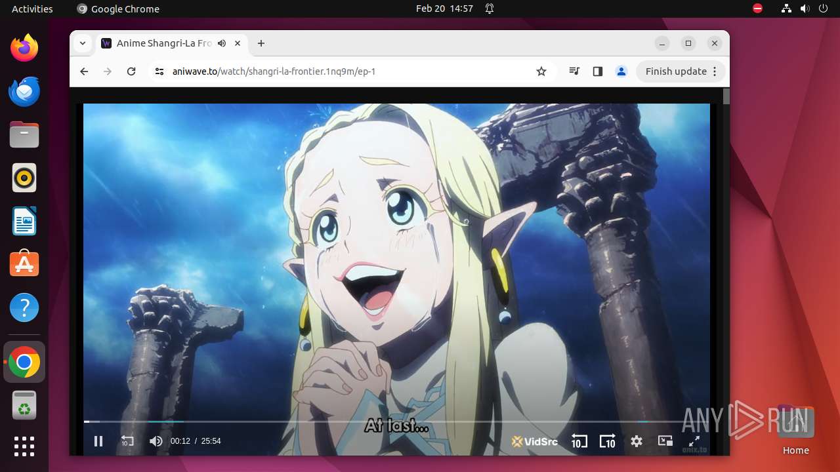
Task: Click the VidSrc logo in the player
Action: [x=535, y=441]
